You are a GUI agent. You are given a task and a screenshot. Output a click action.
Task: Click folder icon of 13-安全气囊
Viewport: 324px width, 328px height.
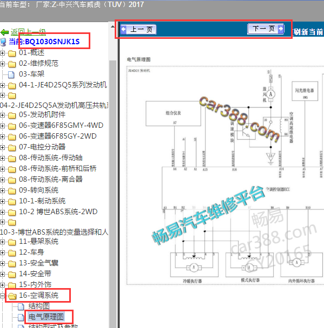pyautogui.click(x=12, y=264)
